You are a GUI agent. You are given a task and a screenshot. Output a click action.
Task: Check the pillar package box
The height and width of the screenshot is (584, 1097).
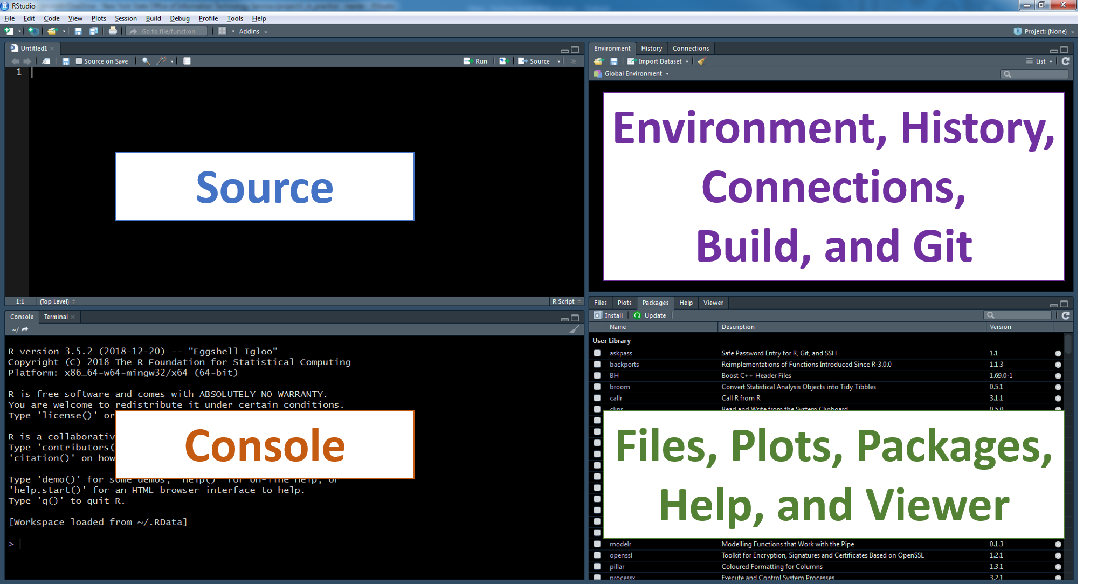coord(597,567)
